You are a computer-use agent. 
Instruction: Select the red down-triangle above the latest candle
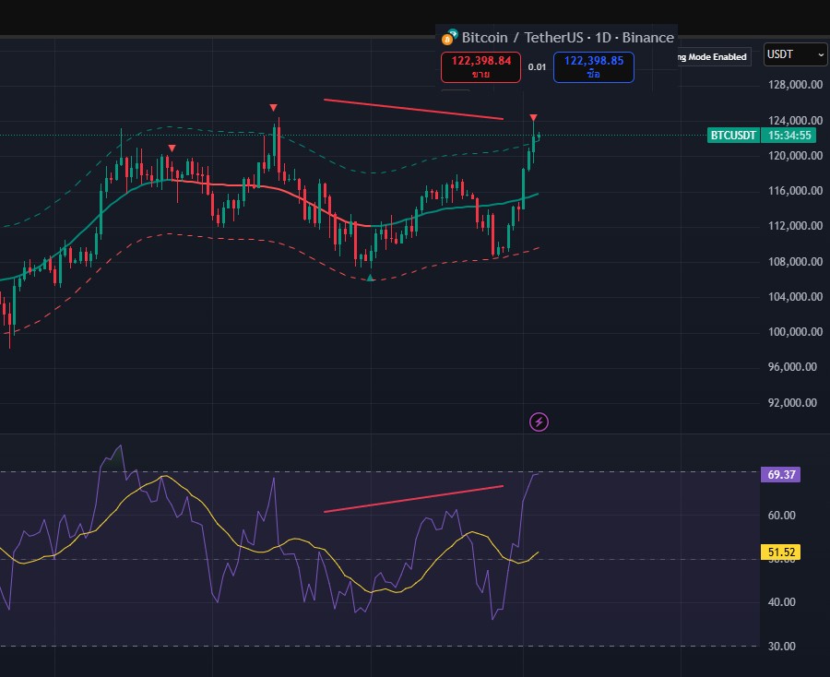(x=534, y=117)
